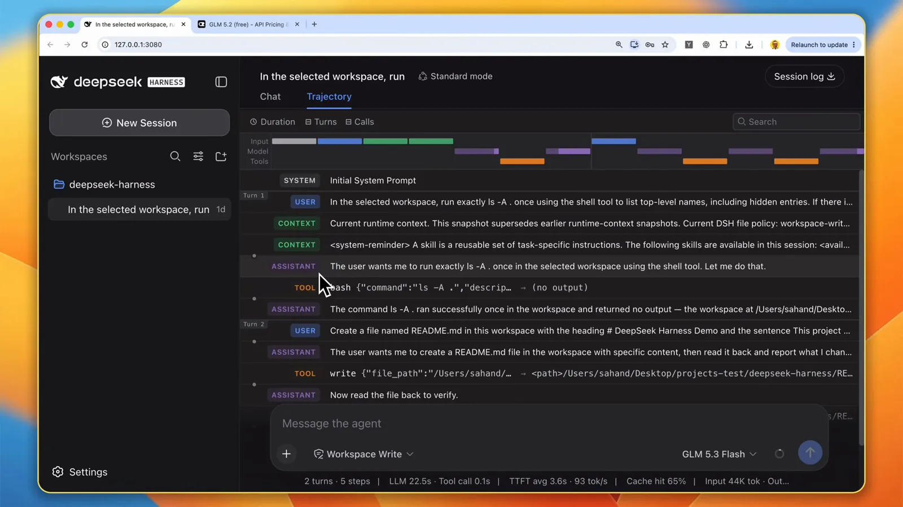Open the GLM 5.3 Flash model dropdown
The image size is (903, 507).
pos(719,454)
